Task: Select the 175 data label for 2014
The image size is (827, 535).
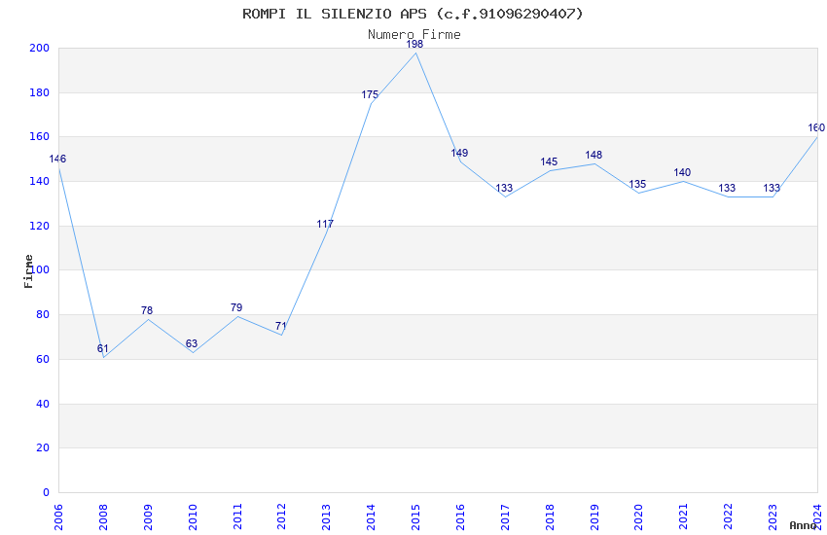Action: (370, 95)
